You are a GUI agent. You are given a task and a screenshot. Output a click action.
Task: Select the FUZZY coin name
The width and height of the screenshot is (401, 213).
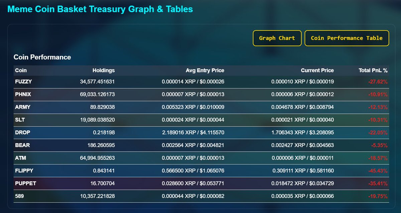(x=23, y=81)
